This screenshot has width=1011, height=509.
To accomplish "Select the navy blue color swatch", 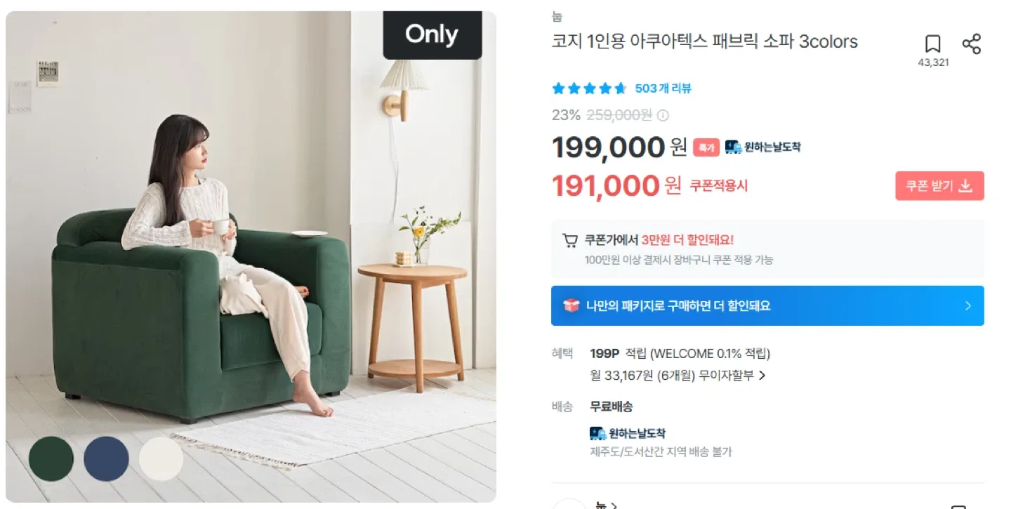I will (106, 458).
